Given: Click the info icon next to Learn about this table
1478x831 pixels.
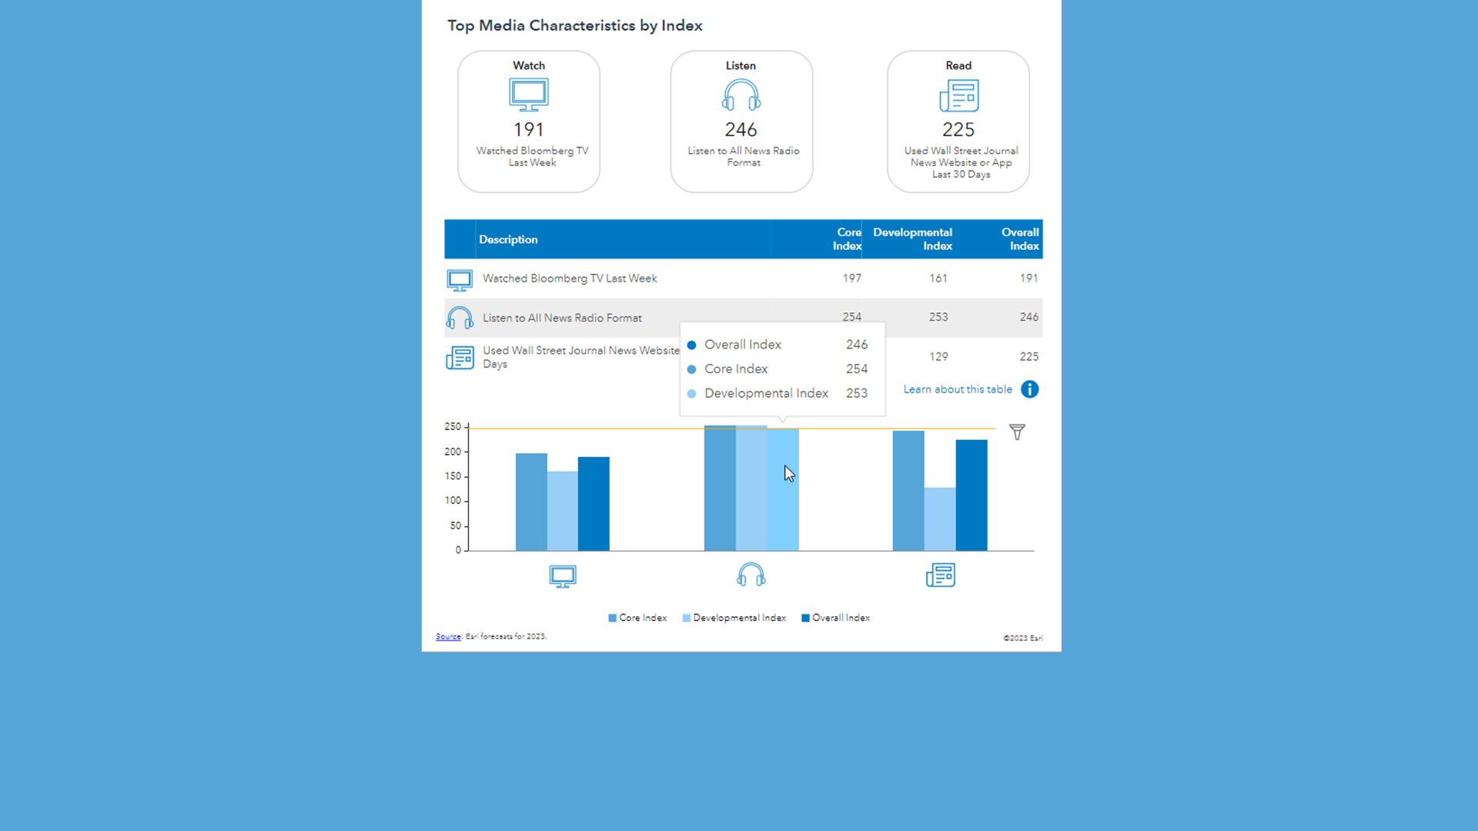Looking at the screenshot, I should click(x=1030, y=389).
